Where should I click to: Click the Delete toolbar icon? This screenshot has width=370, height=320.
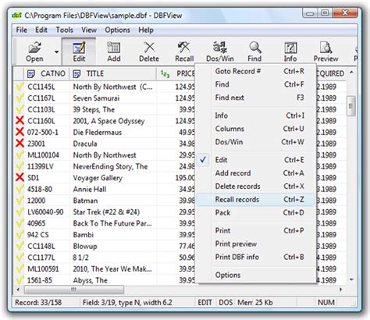point(149,52)
